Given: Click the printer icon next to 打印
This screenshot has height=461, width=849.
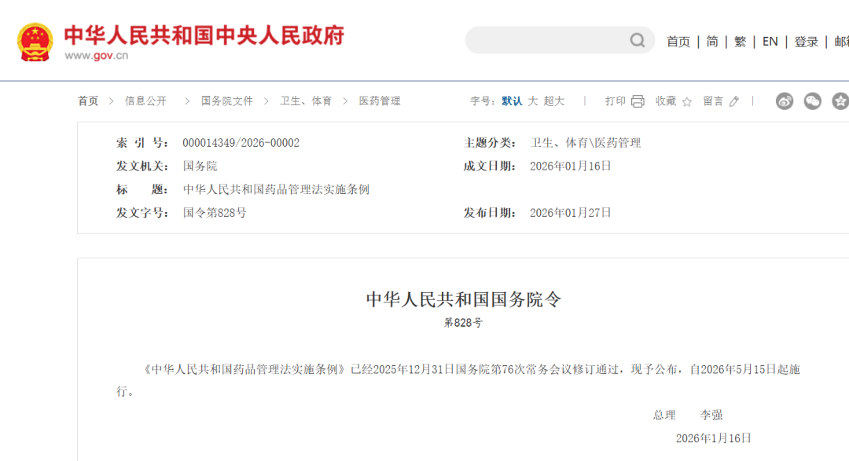Looking at the screenshot, I should (x=638, y=101).
